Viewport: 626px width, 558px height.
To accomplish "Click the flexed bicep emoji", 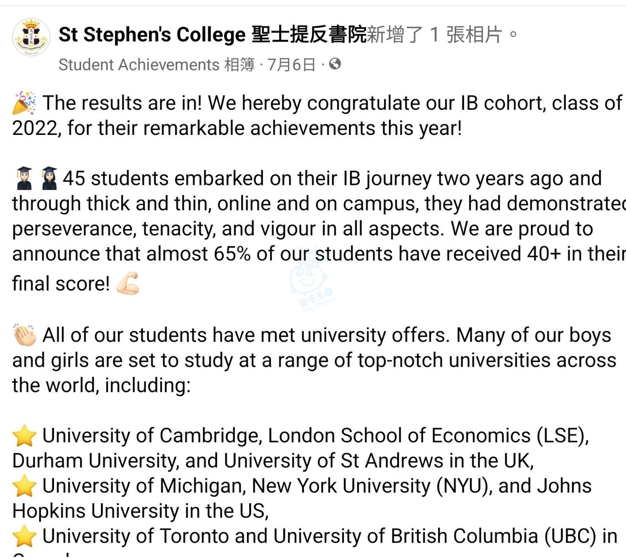I will pos(128,283).
